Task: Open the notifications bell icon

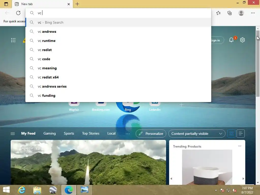Action: coord(231,40)
